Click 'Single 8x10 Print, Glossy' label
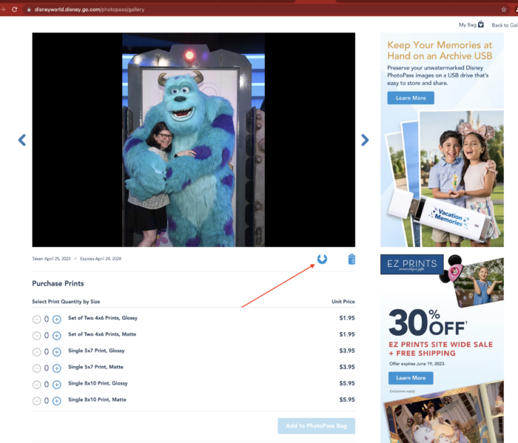 98,383
